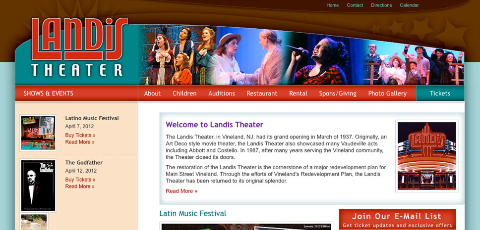Buy tickets for the Latino Music Festival
480x230 pixels.
pos(80,136)
